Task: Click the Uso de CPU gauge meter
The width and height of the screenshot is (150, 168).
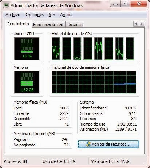Action: [27, 49]
